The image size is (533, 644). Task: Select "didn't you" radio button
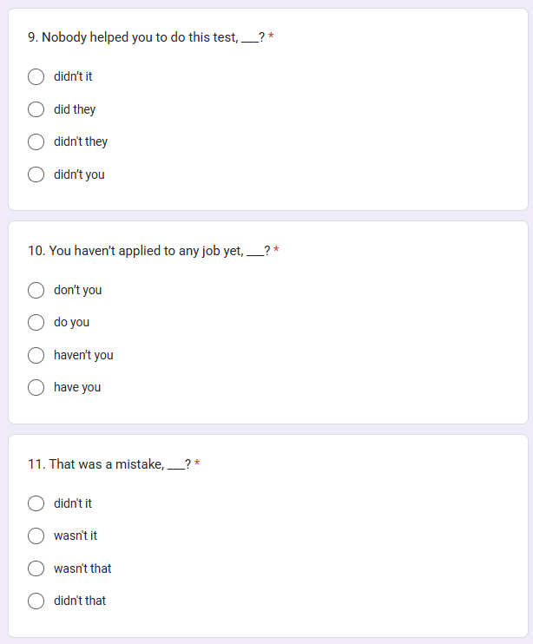point(36,174)
